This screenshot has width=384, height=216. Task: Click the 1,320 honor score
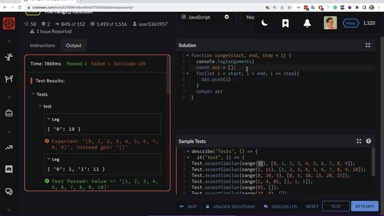coord(369,23)
